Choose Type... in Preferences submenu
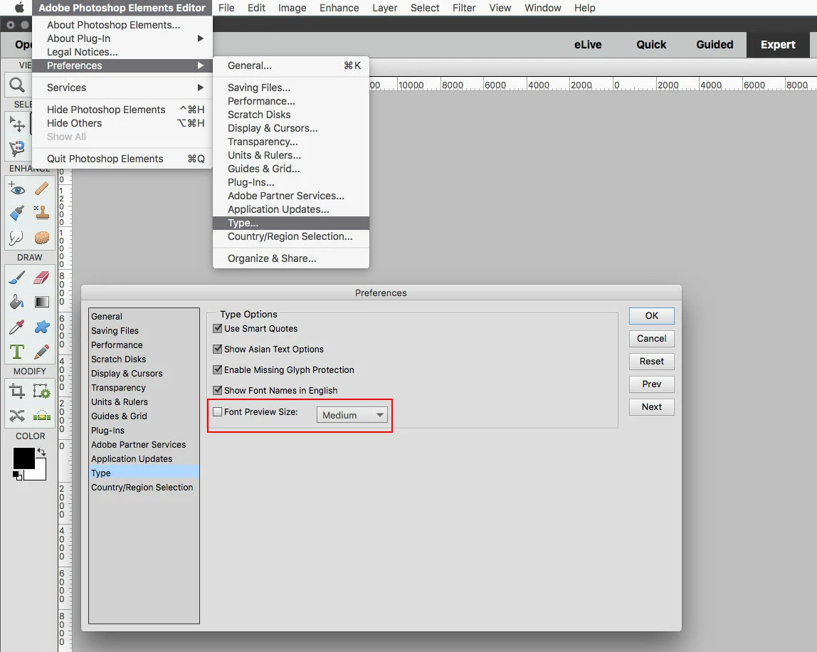 coord(291,223)
